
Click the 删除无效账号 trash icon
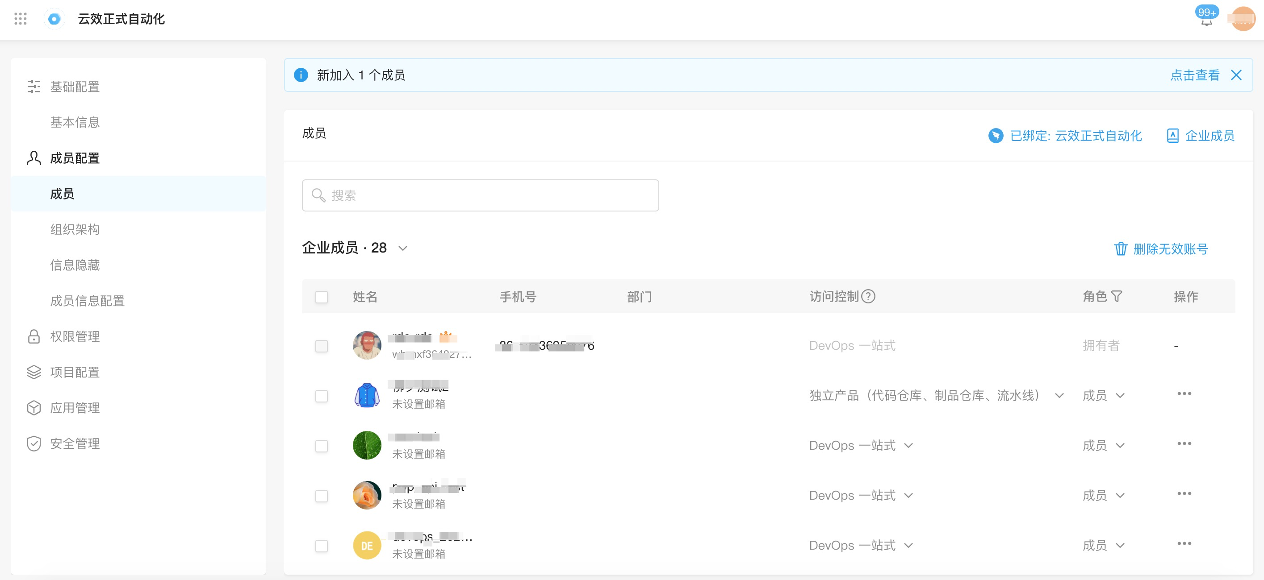click(x=1121, y=249)
